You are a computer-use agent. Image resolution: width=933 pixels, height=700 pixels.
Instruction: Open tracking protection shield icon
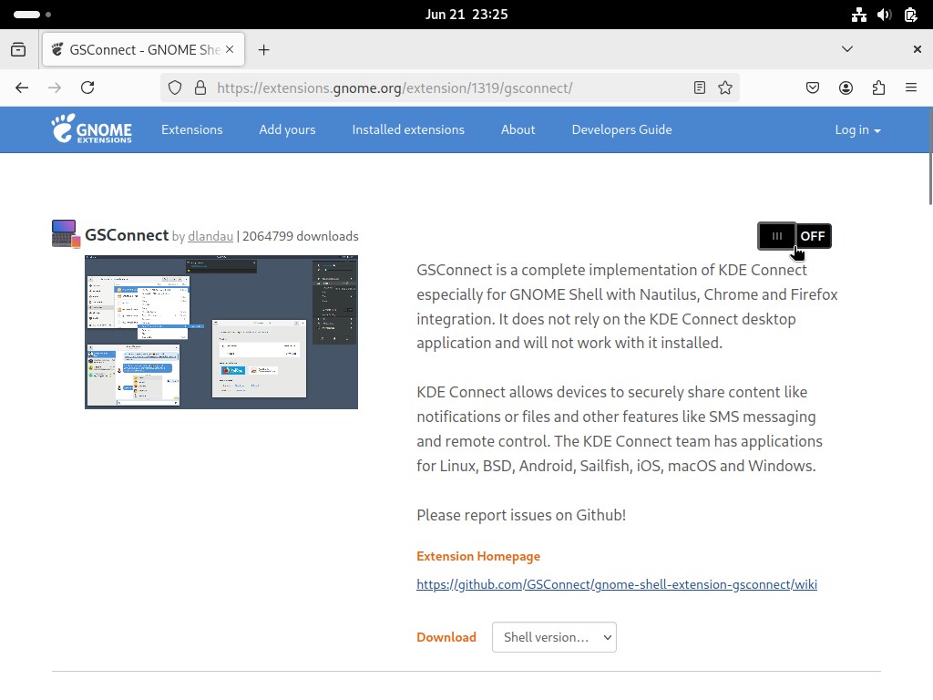[174, 88]
